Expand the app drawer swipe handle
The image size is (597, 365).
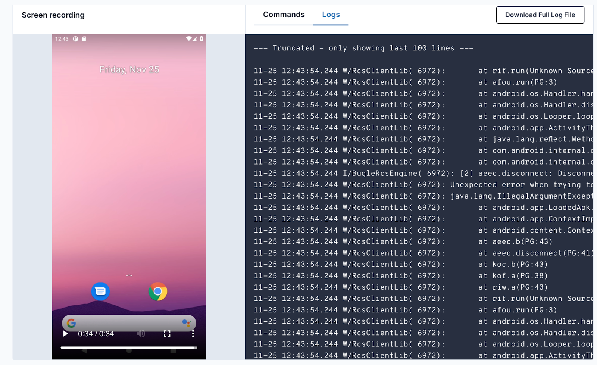click(x=129, y=275)
